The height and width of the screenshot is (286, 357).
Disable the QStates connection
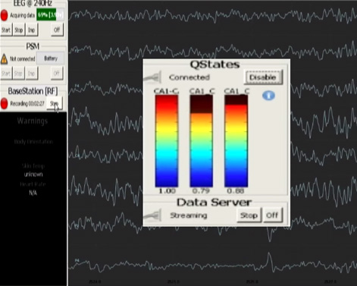[263, 77]
